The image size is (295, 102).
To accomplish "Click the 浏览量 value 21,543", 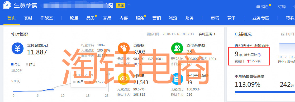I will 141,82.
